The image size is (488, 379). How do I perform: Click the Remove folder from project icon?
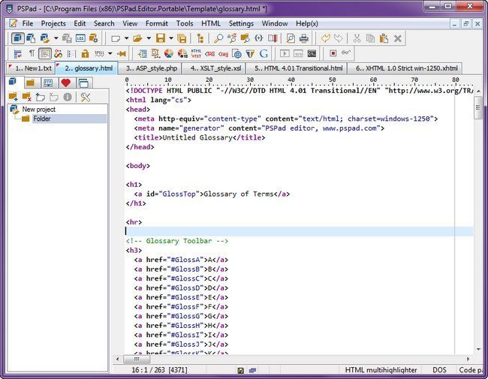[x=27, y=97]
